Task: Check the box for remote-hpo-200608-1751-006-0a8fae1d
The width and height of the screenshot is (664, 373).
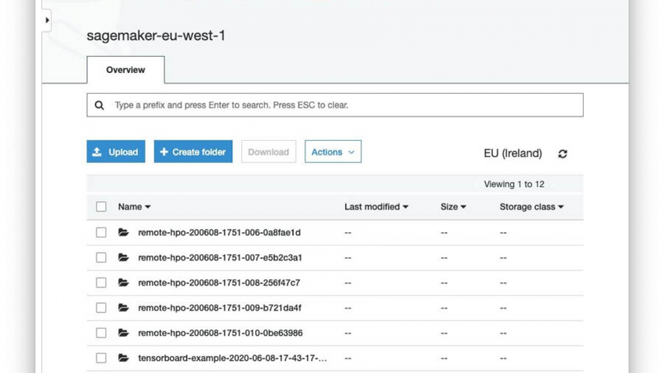Action: [x=101, y=232]
